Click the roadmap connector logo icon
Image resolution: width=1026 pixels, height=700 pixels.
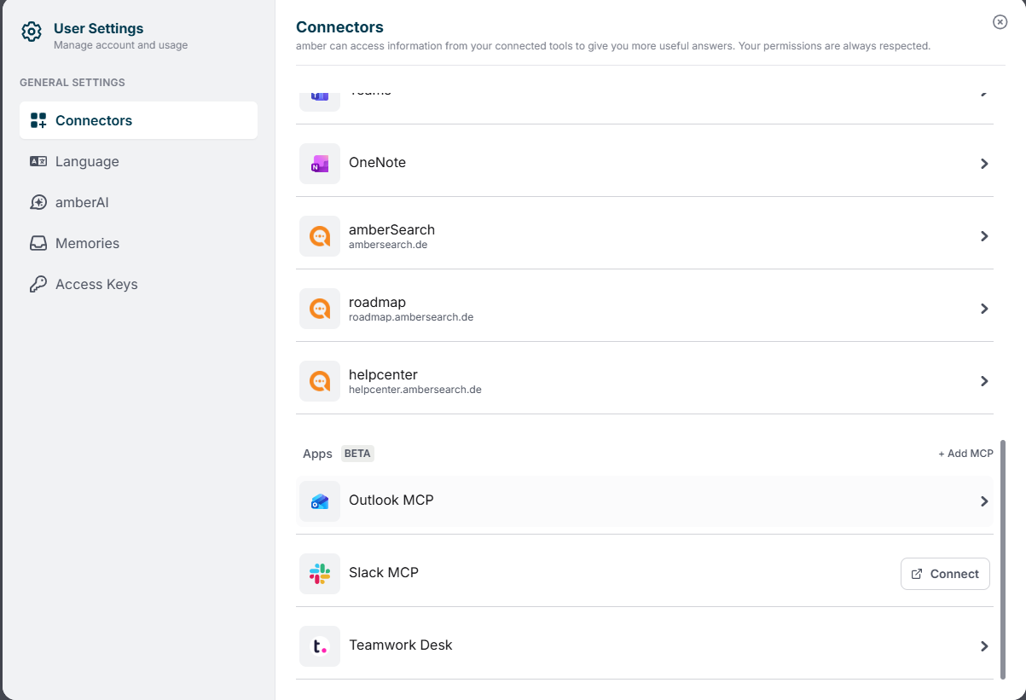[320, 309]
